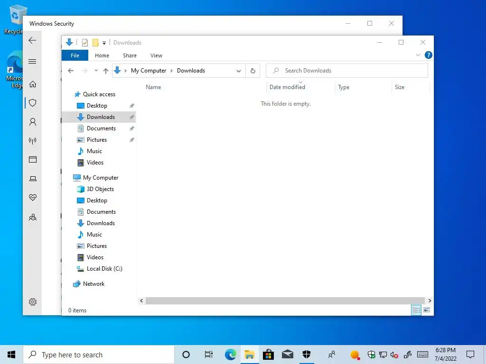
Task: Select Virus & threat protection shield icon
Action: click(33, 103)
